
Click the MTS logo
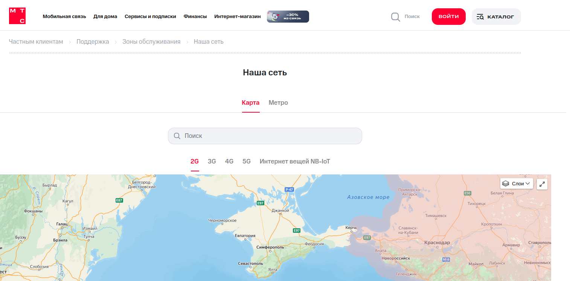pyautogui.click(x=17, y=16)
